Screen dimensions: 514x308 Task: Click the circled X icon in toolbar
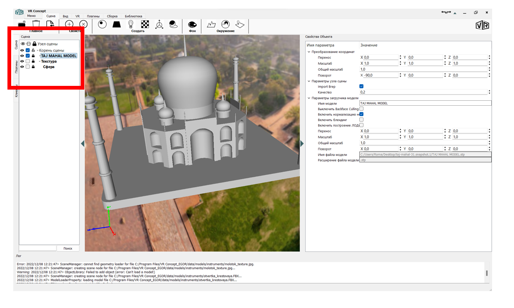(x=84, y=24)
